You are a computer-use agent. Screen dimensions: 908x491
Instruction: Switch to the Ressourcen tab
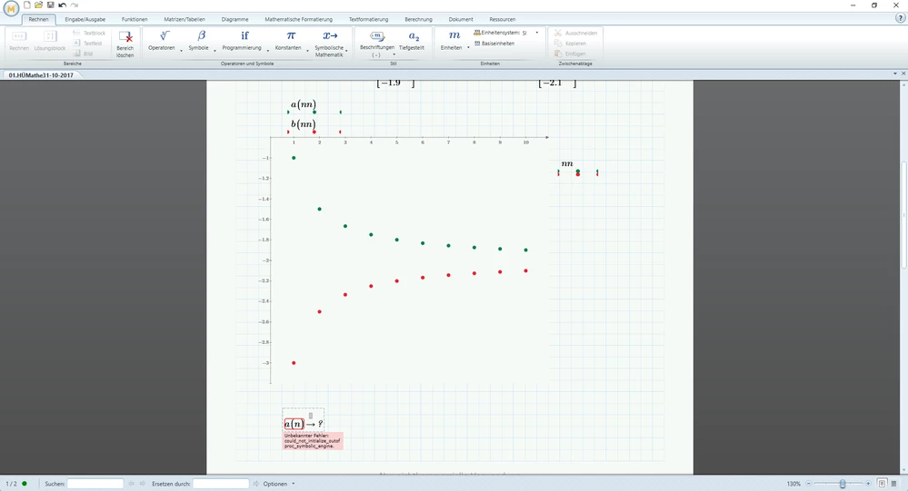[502, 19]
